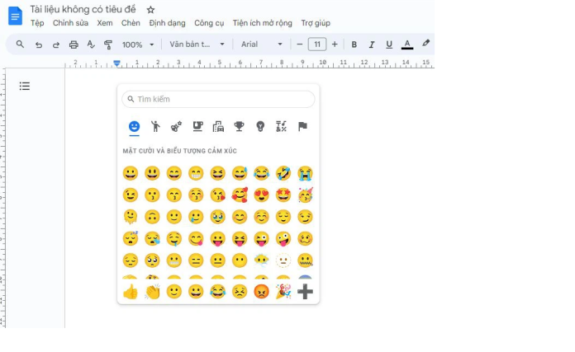This screenshot has height=352, width=575.
Task: Increase font size with plus button
Action: coord(335,45)
